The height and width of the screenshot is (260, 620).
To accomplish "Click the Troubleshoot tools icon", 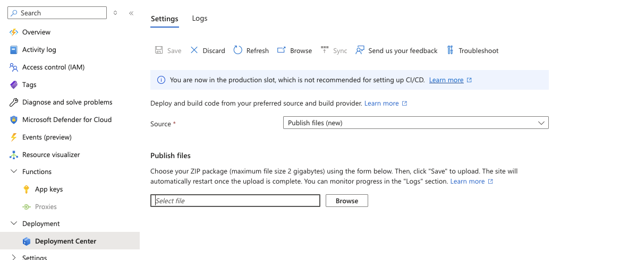I will click(450, 50).
